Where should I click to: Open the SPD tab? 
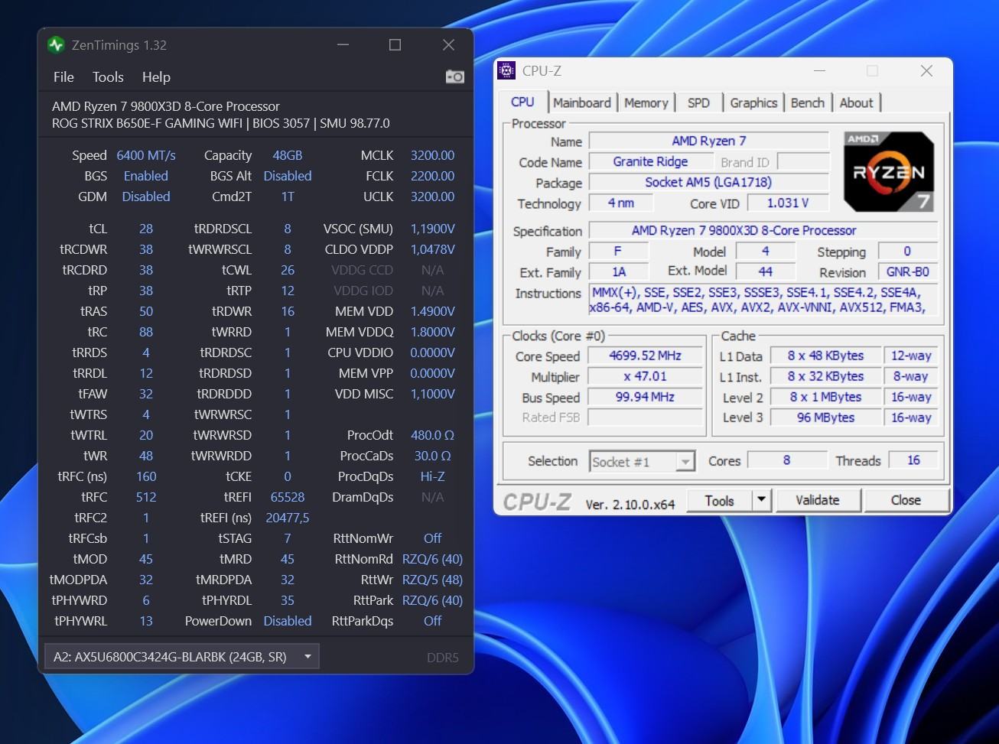pos(698,102)
